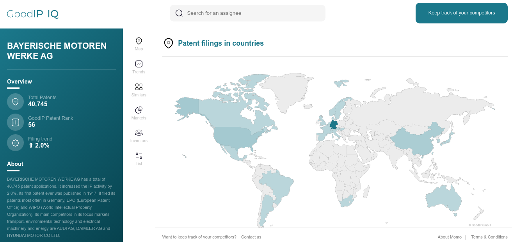Open the About Momo link
The image size is (512, 242).
pyautogui.click(x=450, y=237)
